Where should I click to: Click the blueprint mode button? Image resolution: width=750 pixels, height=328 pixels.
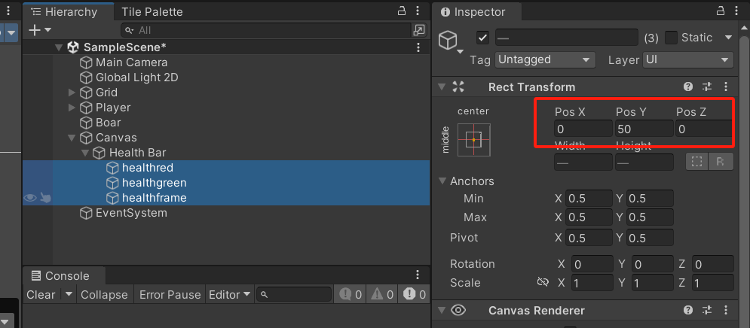click(x=696, y=162)
